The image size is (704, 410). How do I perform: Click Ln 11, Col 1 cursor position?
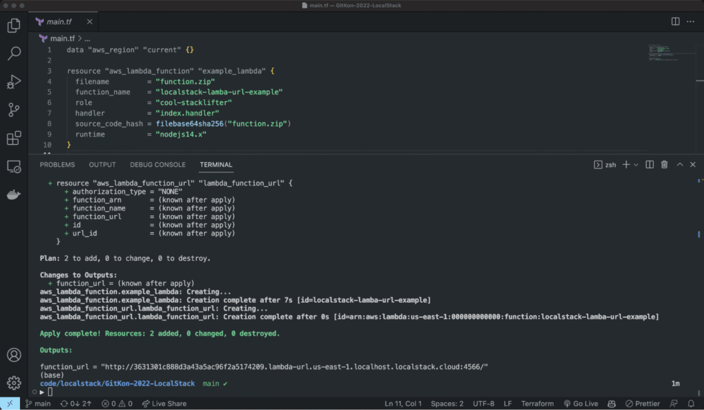[x=403, y=404]
